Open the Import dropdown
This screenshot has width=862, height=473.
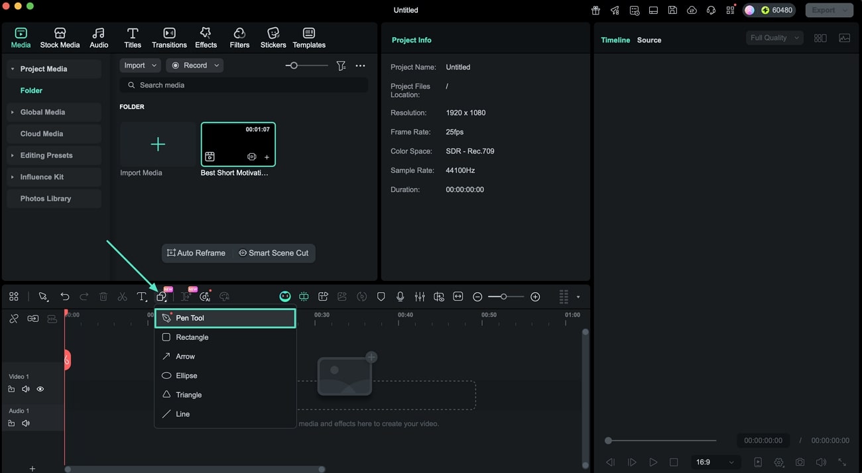pyautogui.click(x=140, y=66)
